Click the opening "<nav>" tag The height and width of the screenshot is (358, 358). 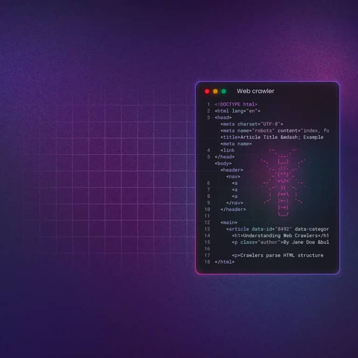pyautogui.click(x=233, y=177)
